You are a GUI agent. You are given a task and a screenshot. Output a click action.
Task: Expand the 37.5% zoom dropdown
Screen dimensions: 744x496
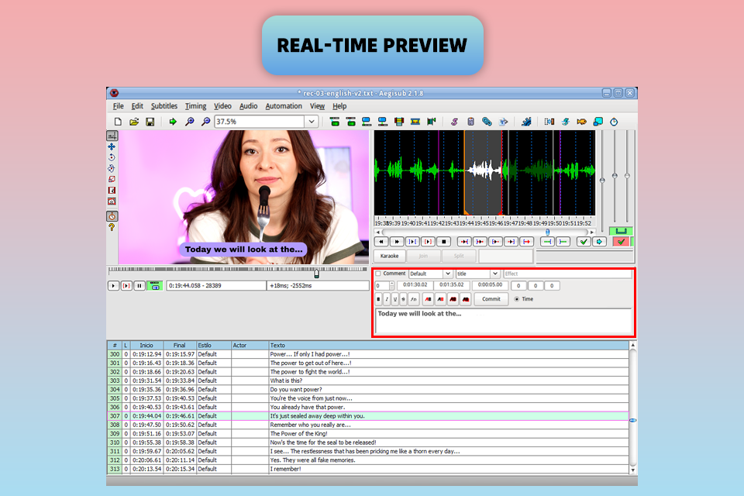[311, 122]
